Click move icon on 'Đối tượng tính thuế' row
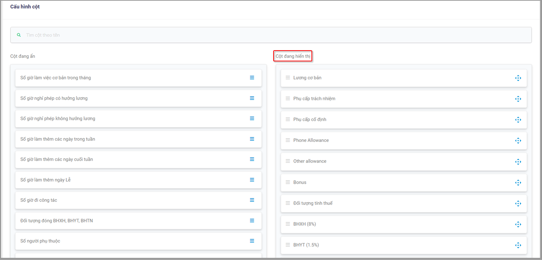542x260 pixels. click(518, 203)
